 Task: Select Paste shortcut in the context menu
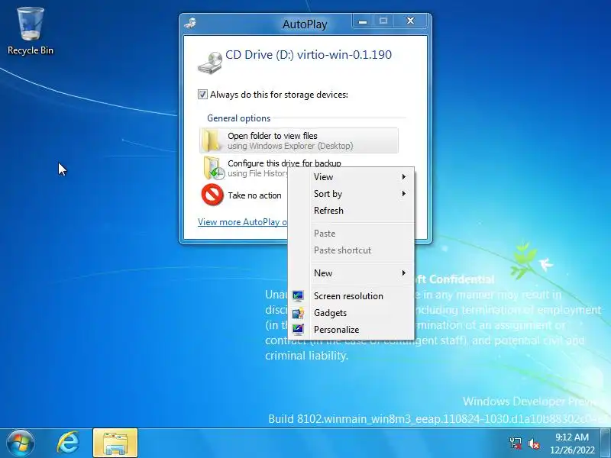click(x=351, y=250)
